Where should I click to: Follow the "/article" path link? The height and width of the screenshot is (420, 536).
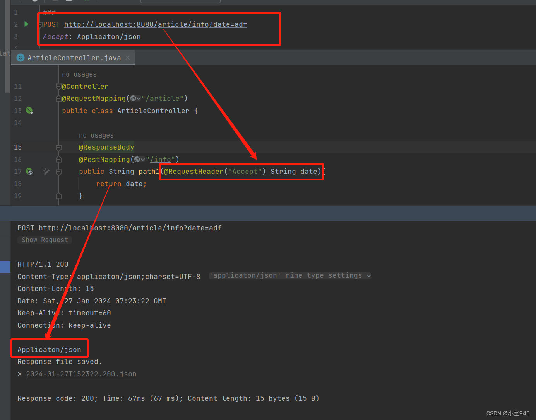(163, 99)
